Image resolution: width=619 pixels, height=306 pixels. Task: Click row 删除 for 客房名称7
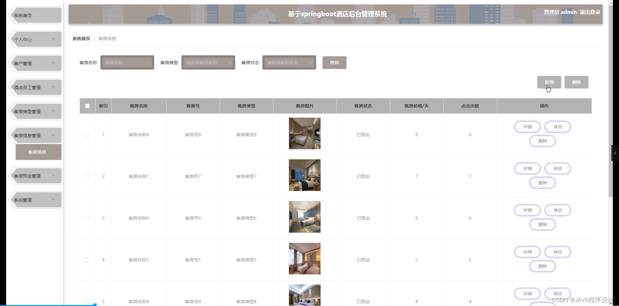click(543, 183)
